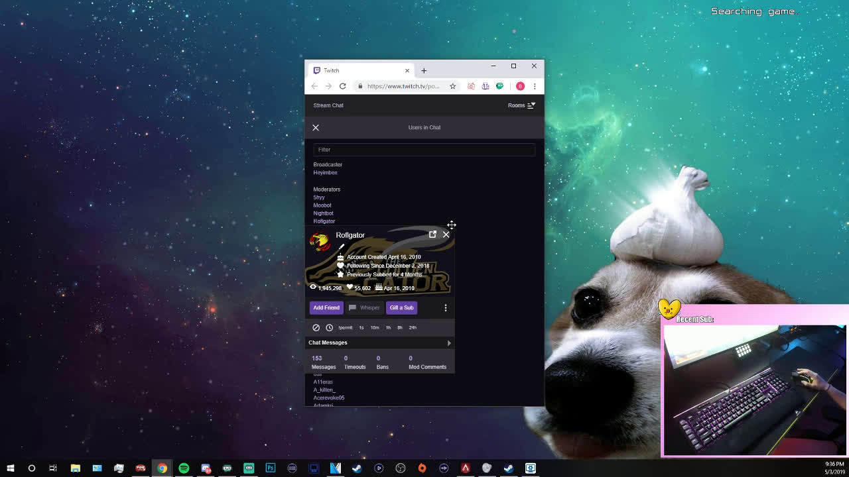Reload the Twitch page
This screenshot has width=849, height=477.
(x=342, y=86)
